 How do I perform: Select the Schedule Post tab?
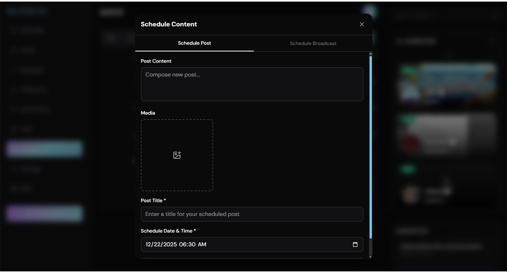tap(194, 43)
